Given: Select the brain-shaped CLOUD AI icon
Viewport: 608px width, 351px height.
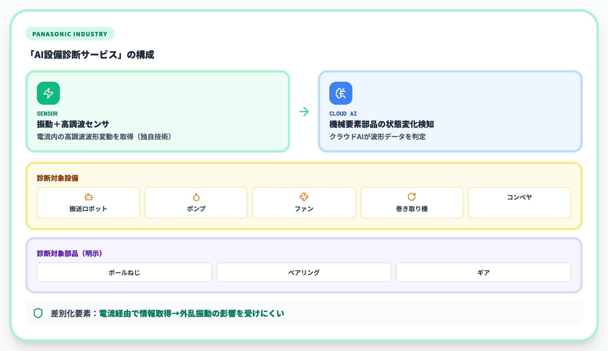Looking at the screenshot, I should 341,93.
